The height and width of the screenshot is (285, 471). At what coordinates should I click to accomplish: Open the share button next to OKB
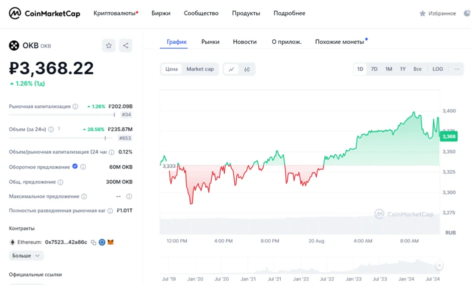(126, 45)
